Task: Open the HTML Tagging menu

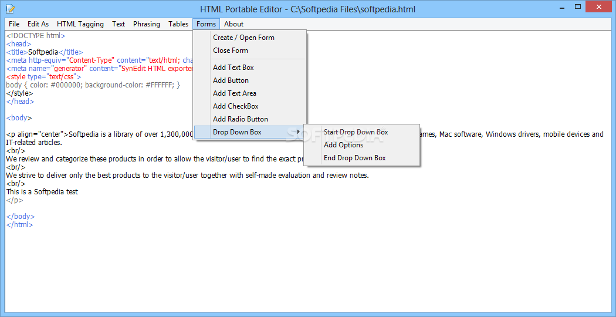Action: point(80,24)
